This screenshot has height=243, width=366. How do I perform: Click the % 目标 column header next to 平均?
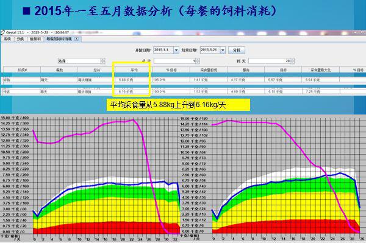point(171,69)
